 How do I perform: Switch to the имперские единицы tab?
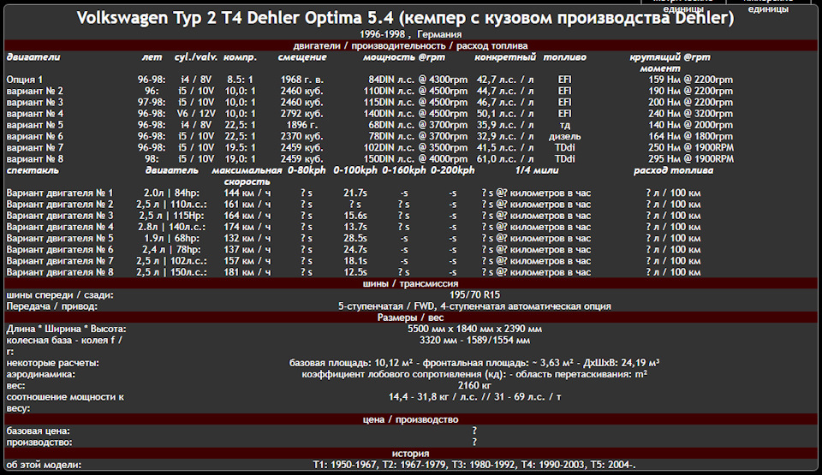(768, 5)
